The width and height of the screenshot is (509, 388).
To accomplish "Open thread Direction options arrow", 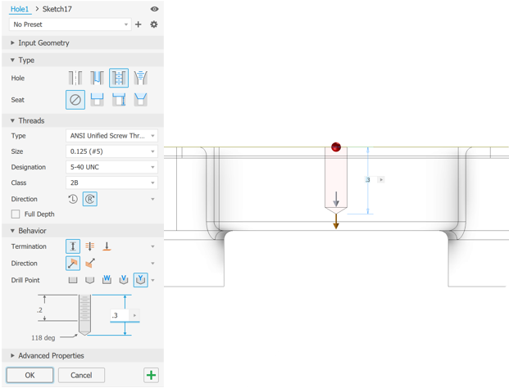I will (x=152, y=199).
